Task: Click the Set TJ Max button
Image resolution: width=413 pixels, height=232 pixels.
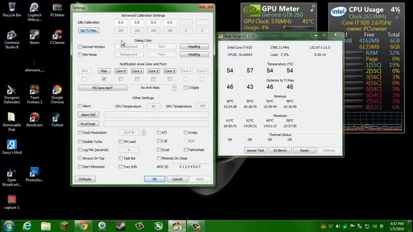Action: [88, 30]
